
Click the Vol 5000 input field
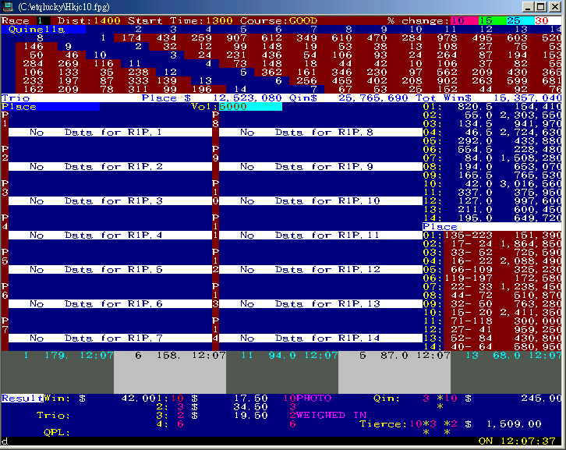pos(249,106)
